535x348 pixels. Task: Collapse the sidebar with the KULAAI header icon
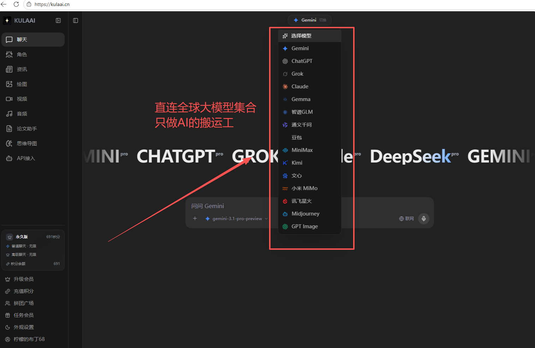click(58, 20)
